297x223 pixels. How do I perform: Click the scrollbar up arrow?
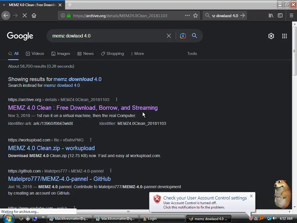pos(294,24)
